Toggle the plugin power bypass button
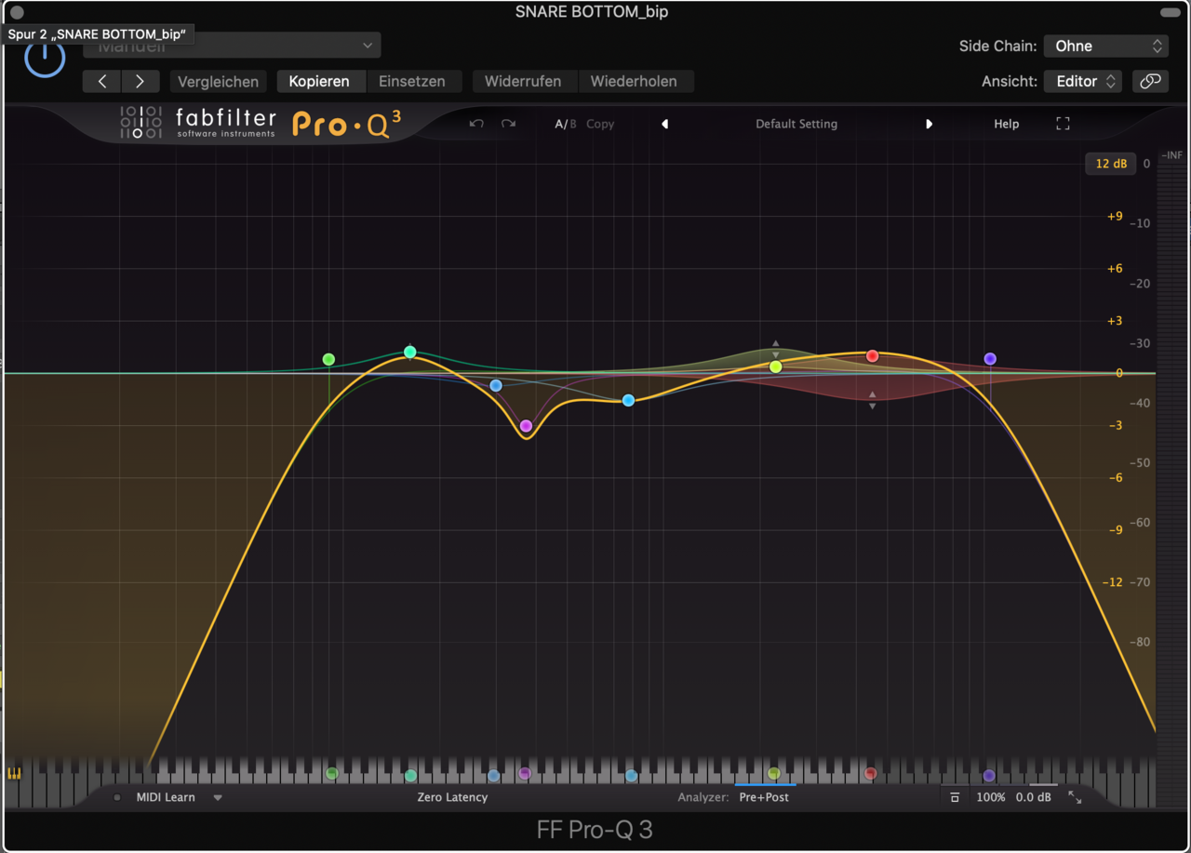Screen dimensions: 1191x853 pos(44,59)
